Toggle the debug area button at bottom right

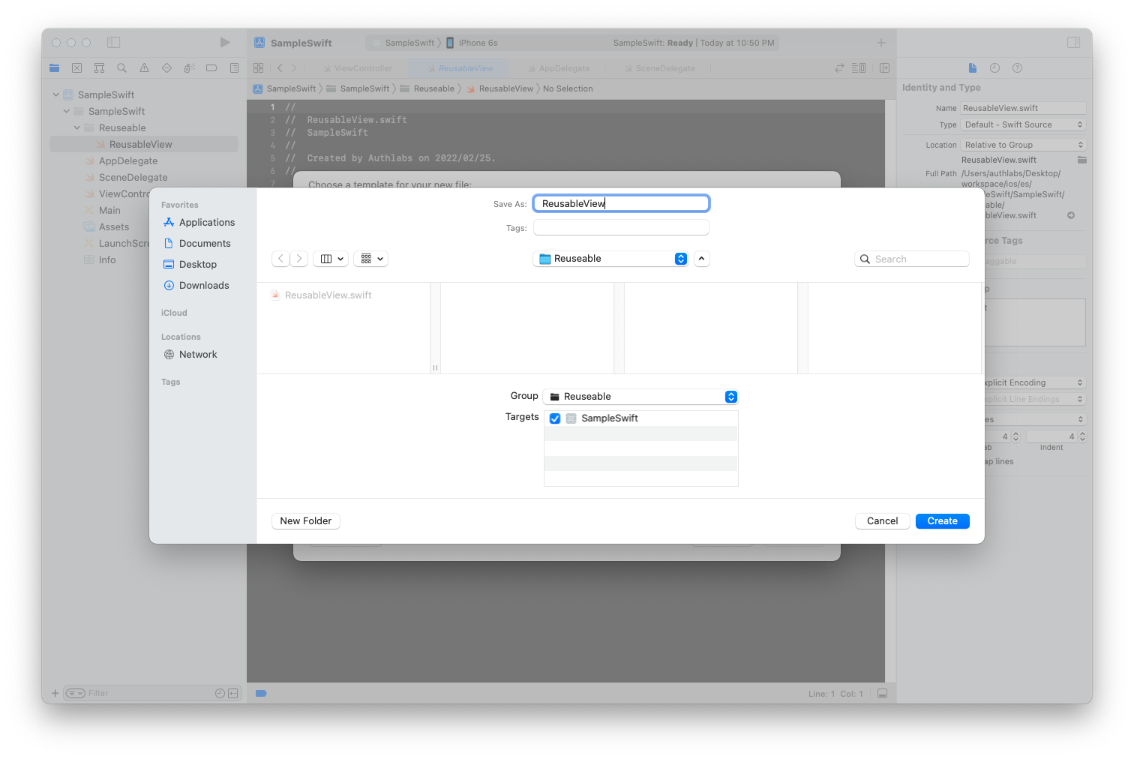882,693
